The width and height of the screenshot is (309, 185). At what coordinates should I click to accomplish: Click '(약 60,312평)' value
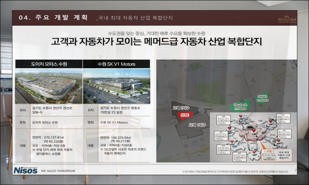click(x=121, y=141)
